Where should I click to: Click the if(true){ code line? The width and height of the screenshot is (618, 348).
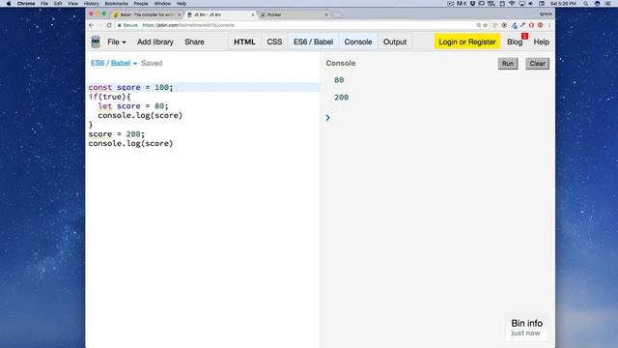coord(109,97)
